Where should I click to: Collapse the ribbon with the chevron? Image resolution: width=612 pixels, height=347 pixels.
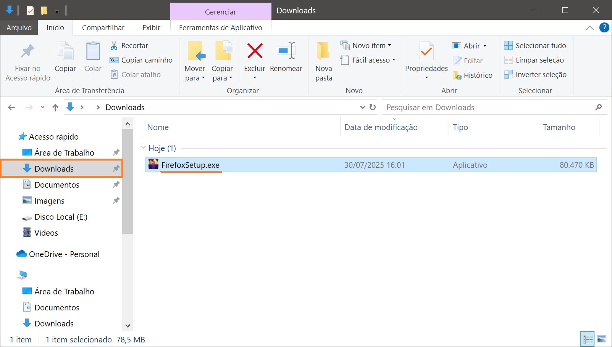click(x=590, y=27)
